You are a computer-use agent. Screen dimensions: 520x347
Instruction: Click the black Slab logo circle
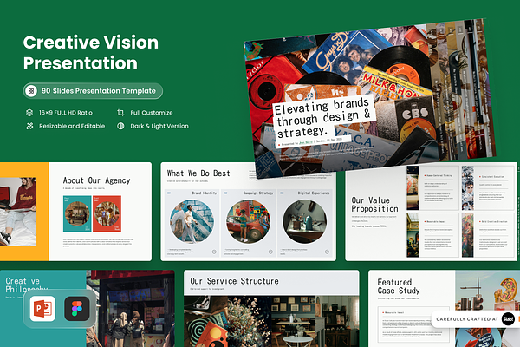point(508,319)
